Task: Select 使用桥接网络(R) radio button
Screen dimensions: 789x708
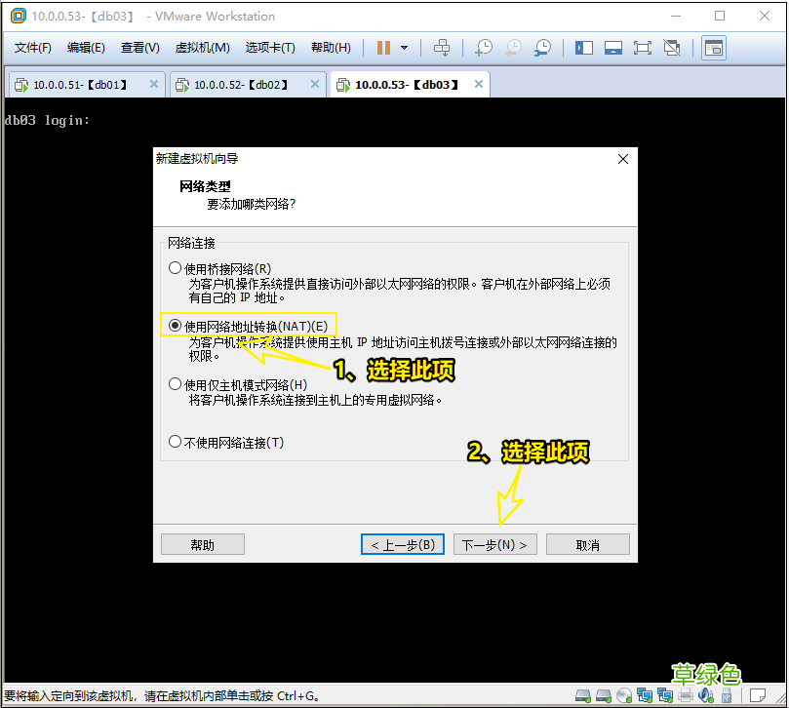Action: pos(175,268)
